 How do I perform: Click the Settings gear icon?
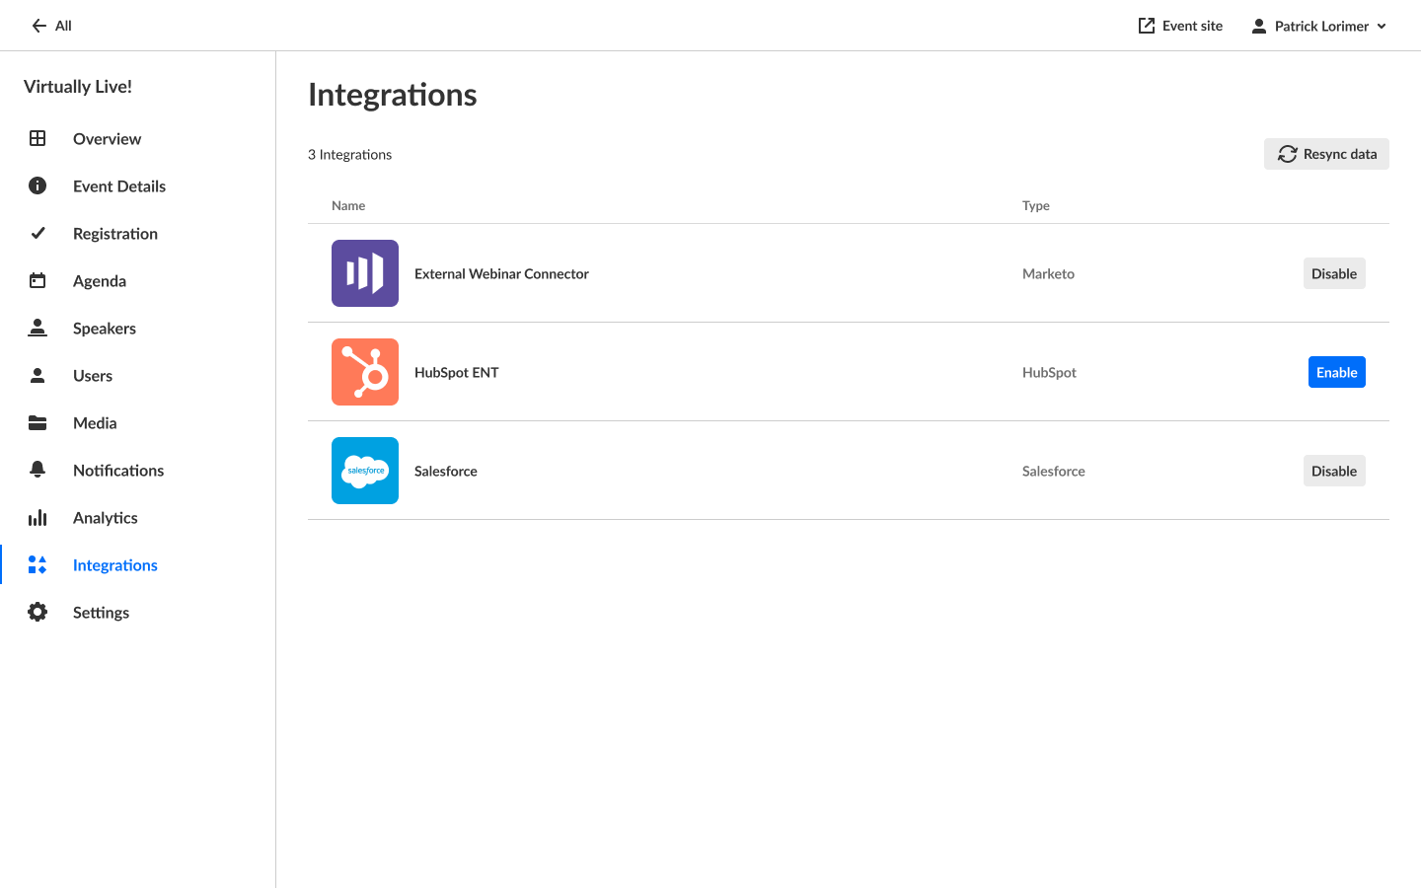click(37, 613)
